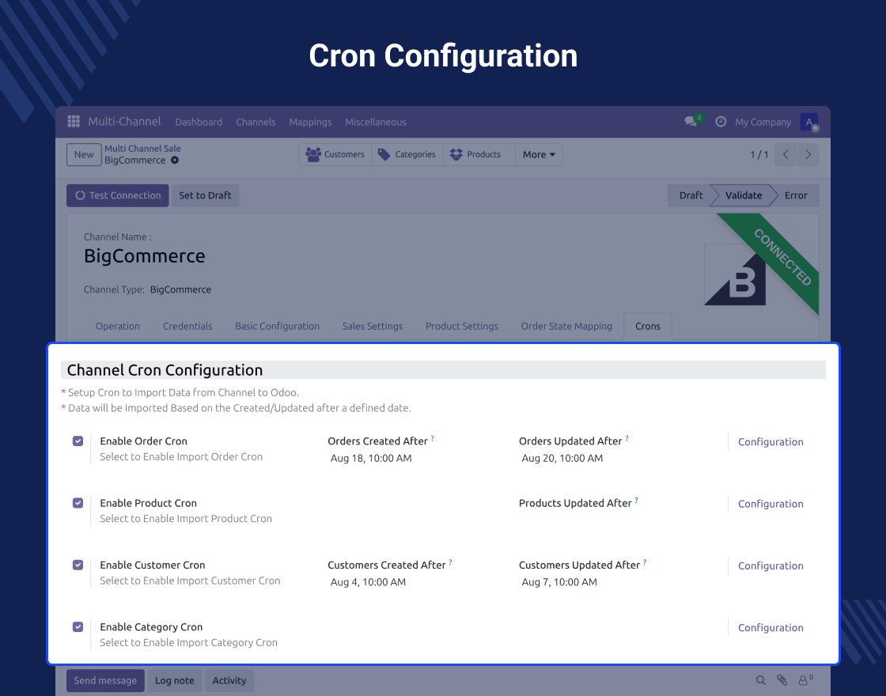Expand the More dropdown
Screen dimensions: 886x696
click(539, 155)
